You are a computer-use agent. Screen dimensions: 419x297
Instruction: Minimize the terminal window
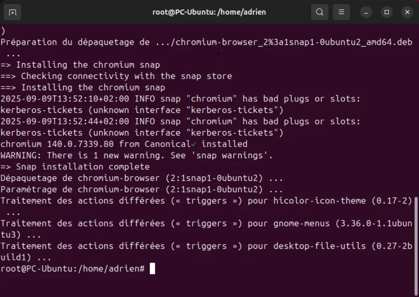pos(366,12)
